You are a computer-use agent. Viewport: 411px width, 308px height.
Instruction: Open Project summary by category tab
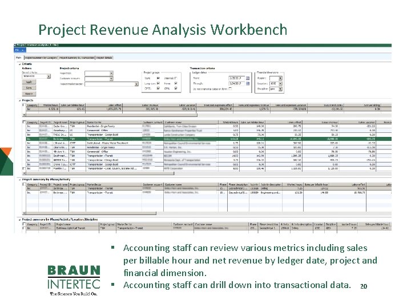[41, 58]
